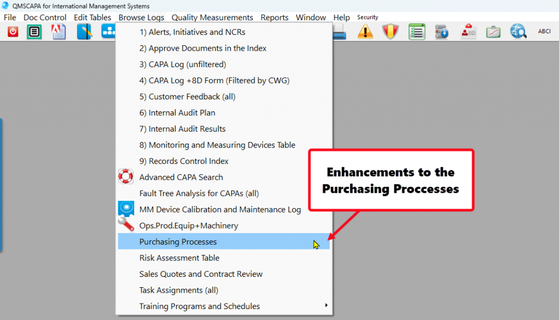This screenshot has width=559, height=320.
Task: Click the server with plus sign icon
Action: pos(442,32)
